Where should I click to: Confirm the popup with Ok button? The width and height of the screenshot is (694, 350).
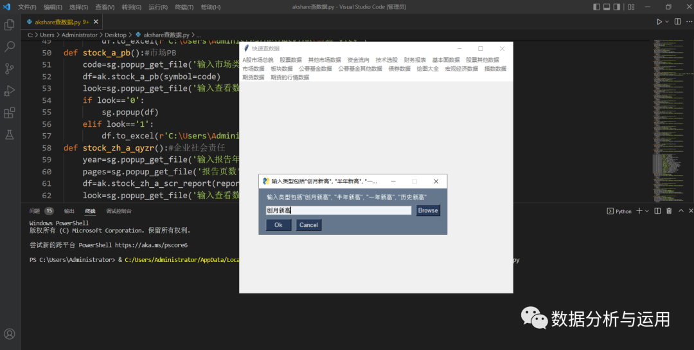point(278,225)
